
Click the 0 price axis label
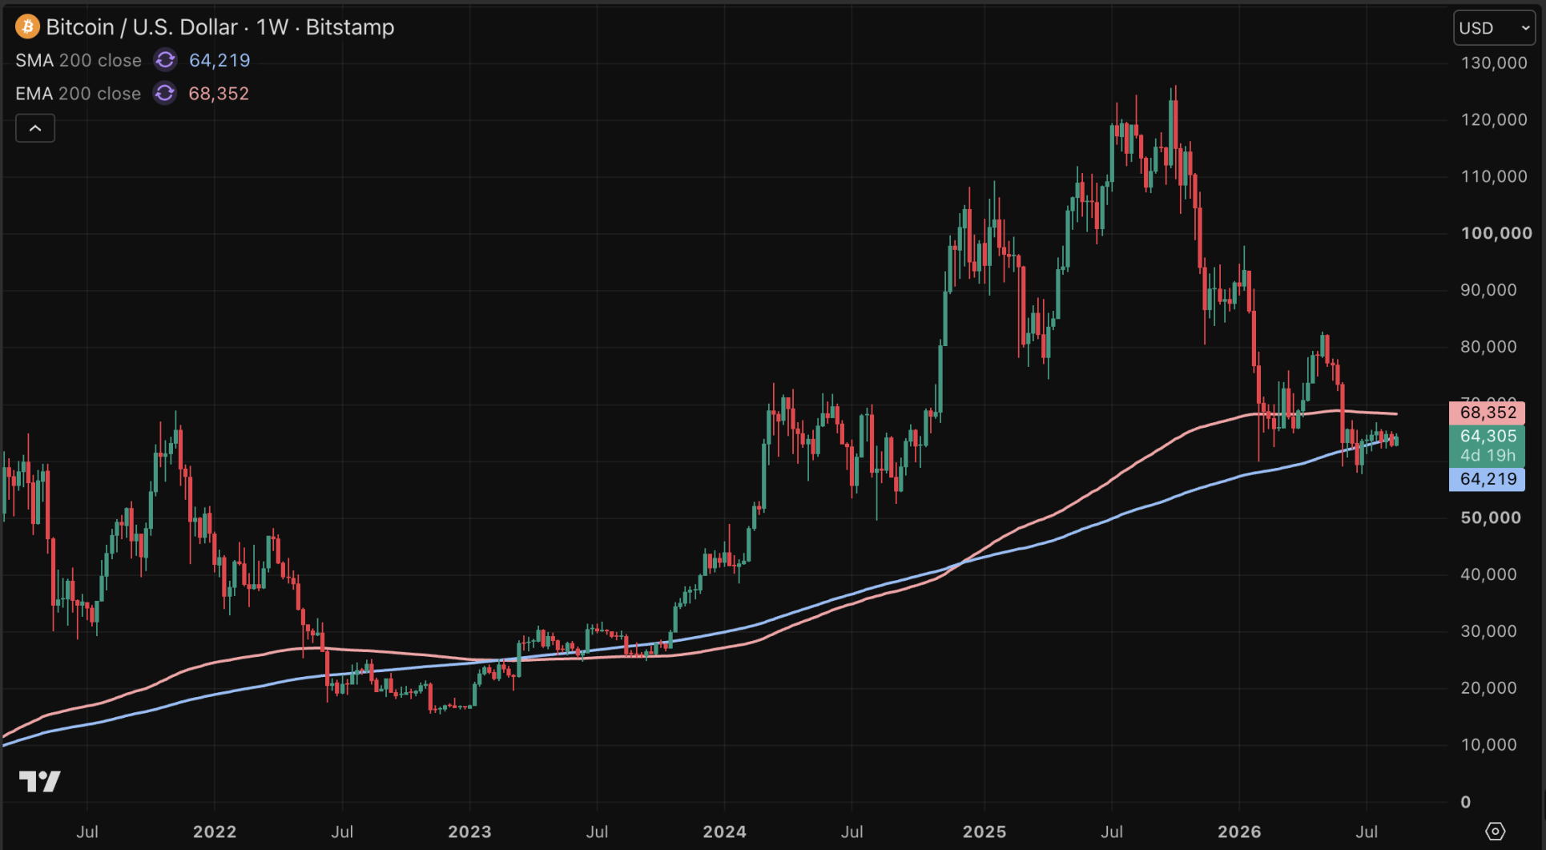[1466, 802]
